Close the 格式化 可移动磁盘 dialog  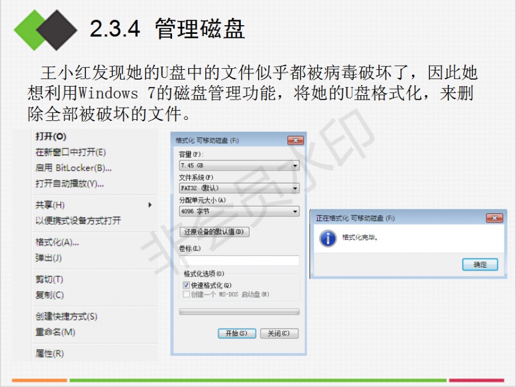(x=295, y=140)
